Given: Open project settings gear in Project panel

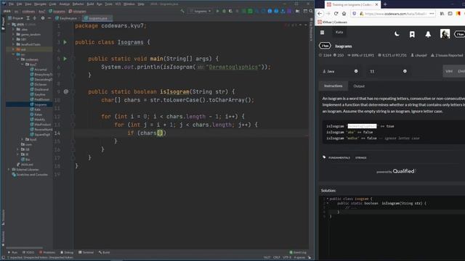Looking at the screenshot, I should click(x=43, y=18).
